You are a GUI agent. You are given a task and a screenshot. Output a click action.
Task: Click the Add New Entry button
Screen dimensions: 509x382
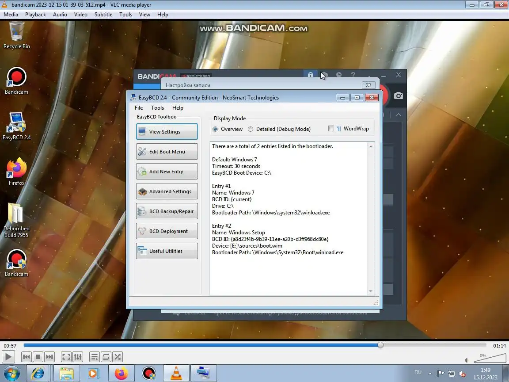coord(167,171)
